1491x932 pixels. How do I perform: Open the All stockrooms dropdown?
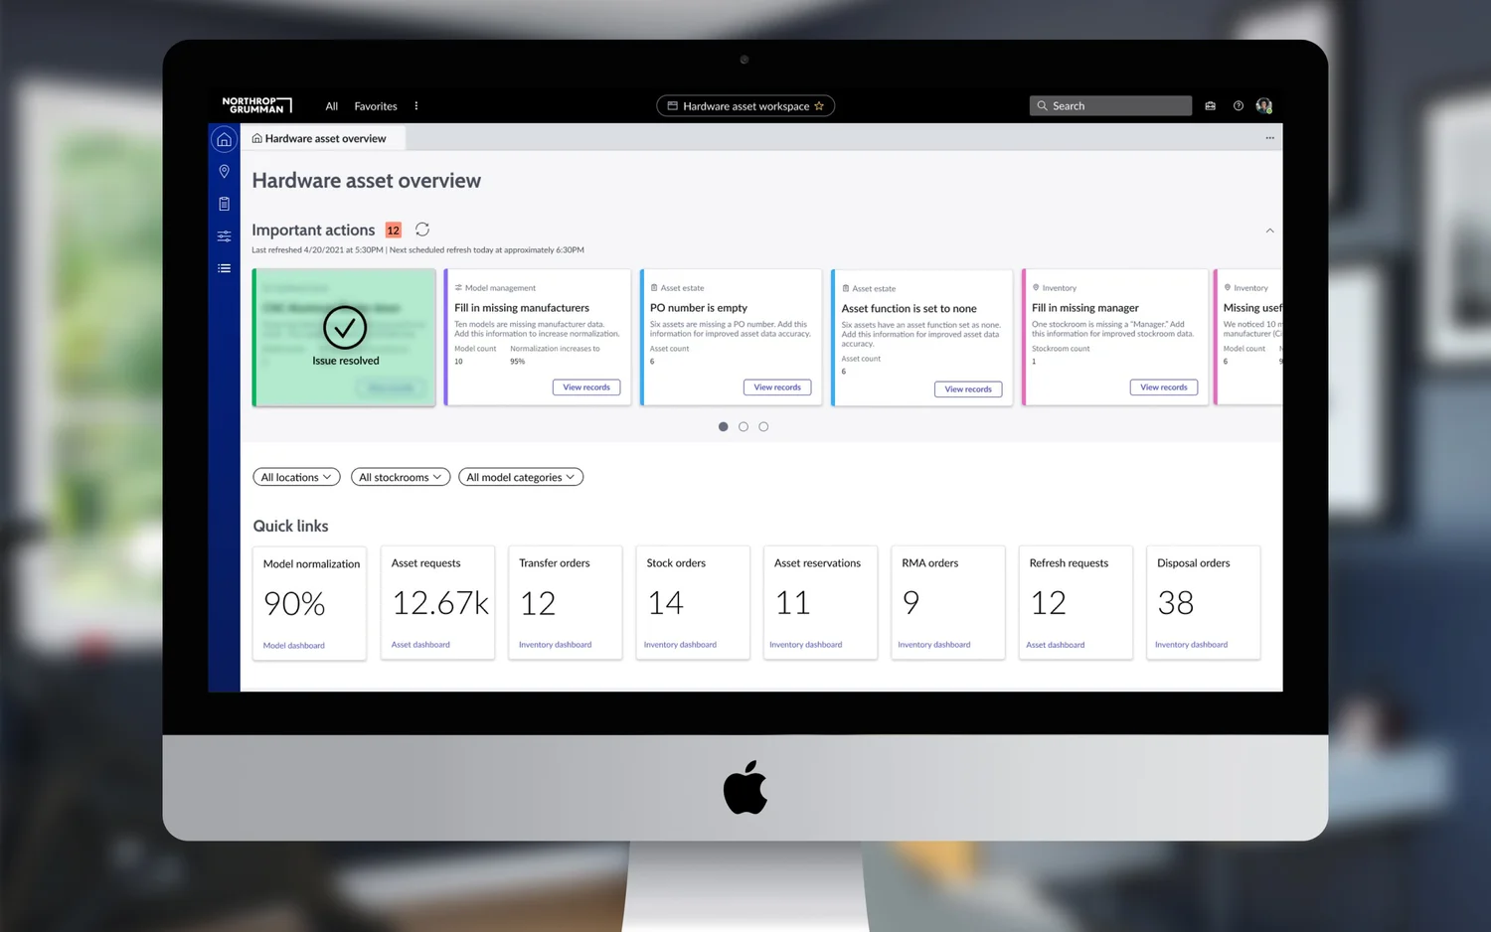coord(401,478)
